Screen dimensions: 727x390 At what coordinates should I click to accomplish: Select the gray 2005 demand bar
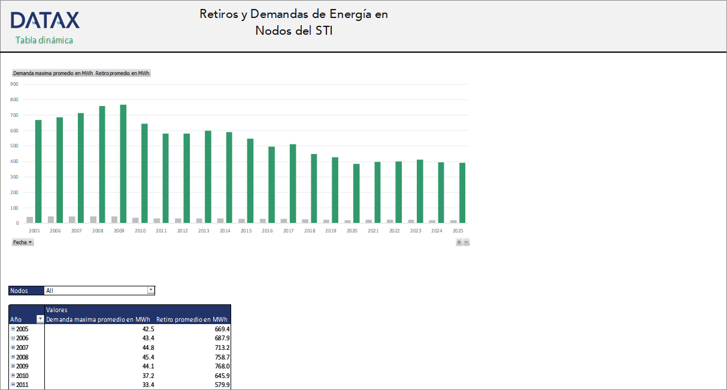[30, 219]
